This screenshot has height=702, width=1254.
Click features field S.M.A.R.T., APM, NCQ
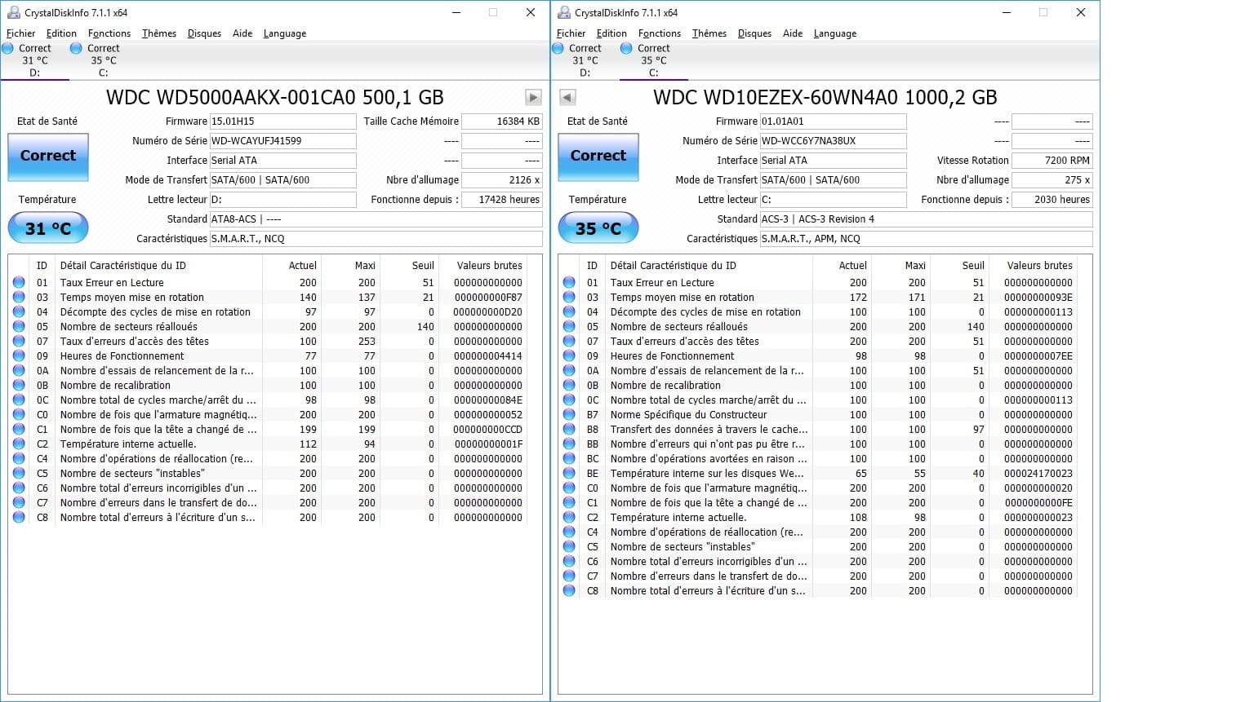927,239
